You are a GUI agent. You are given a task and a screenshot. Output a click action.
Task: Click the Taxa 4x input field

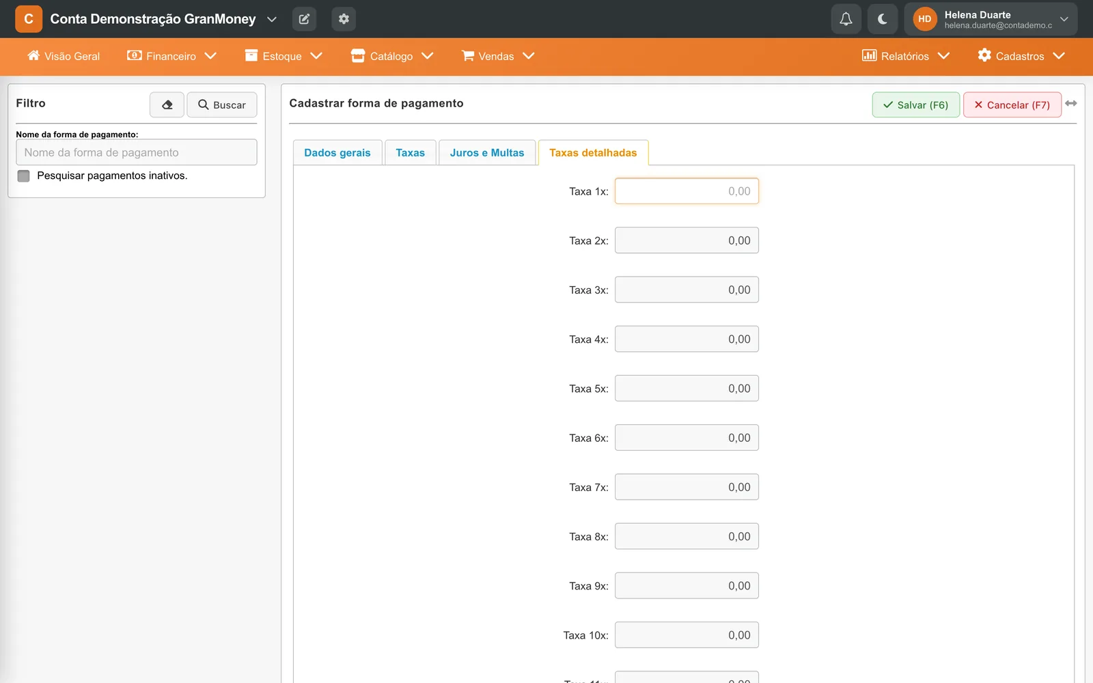point(687,339)
